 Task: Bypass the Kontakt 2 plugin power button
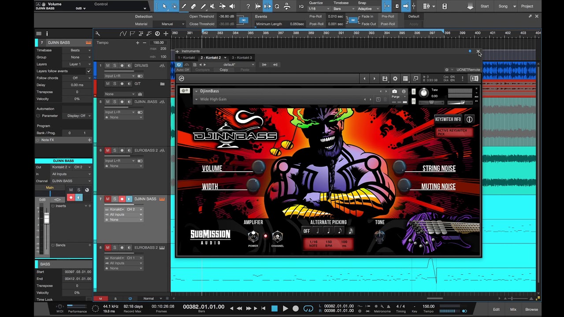(x=178, y=65)
